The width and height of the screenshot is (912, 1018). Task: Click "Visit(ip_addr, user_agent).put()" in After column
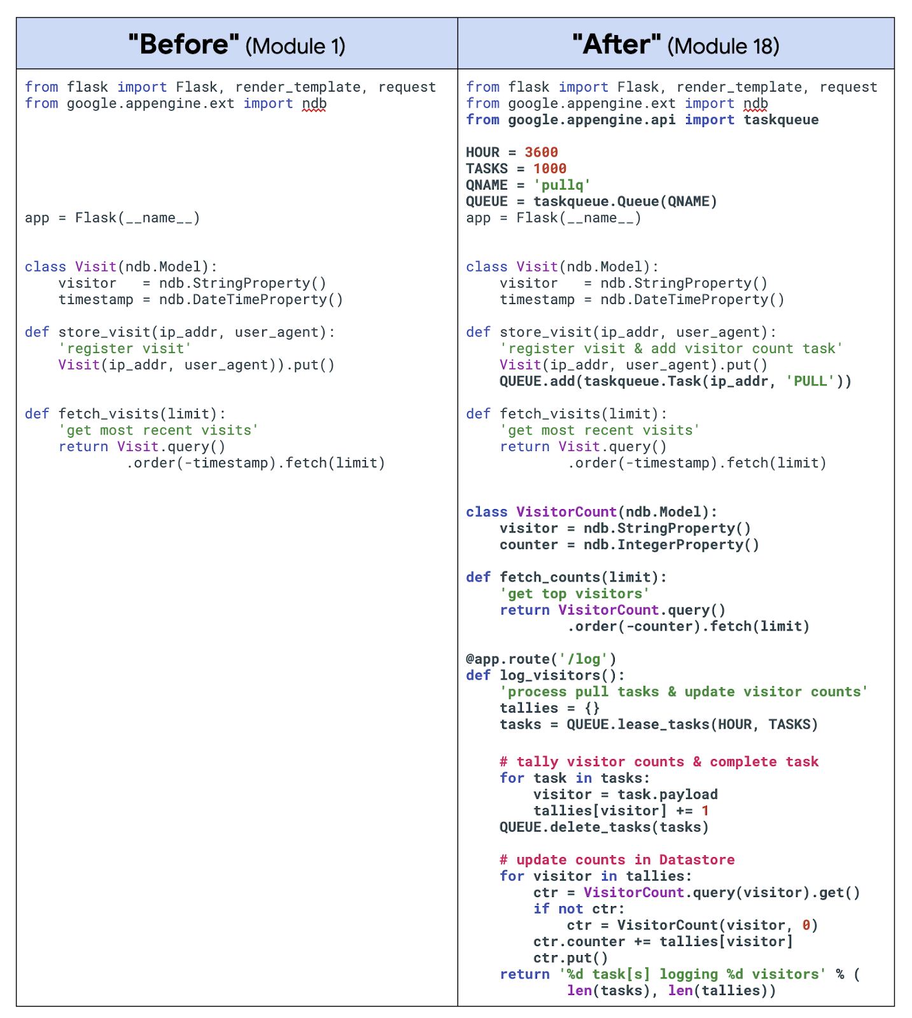point(633,365)
